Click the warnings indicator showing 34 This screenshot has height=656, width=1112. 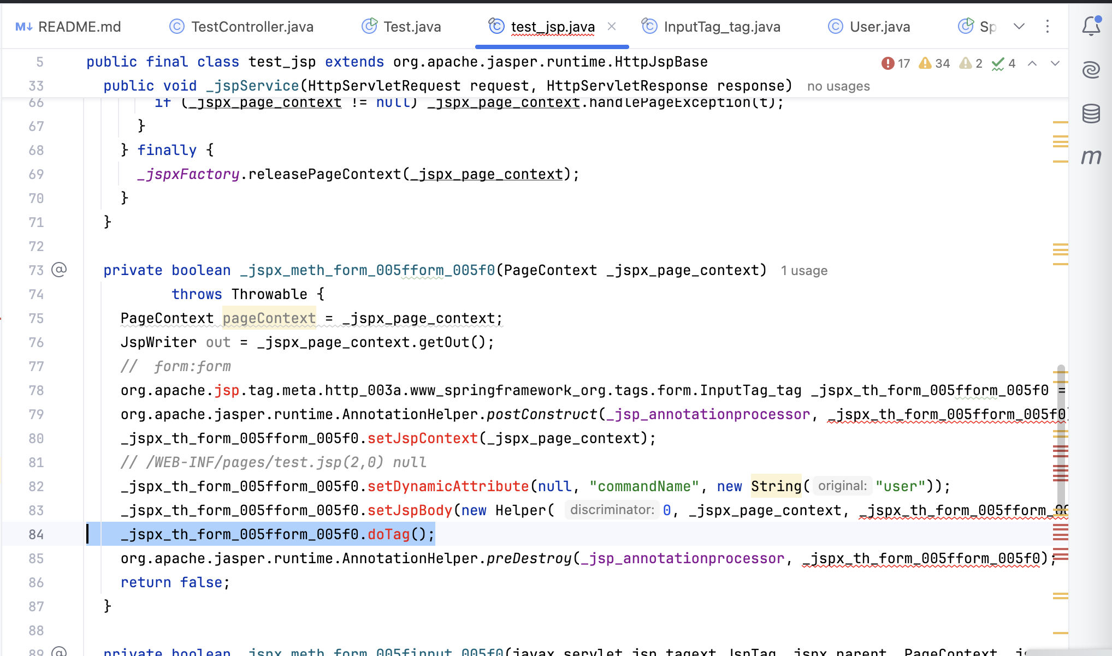click(934, 63)
